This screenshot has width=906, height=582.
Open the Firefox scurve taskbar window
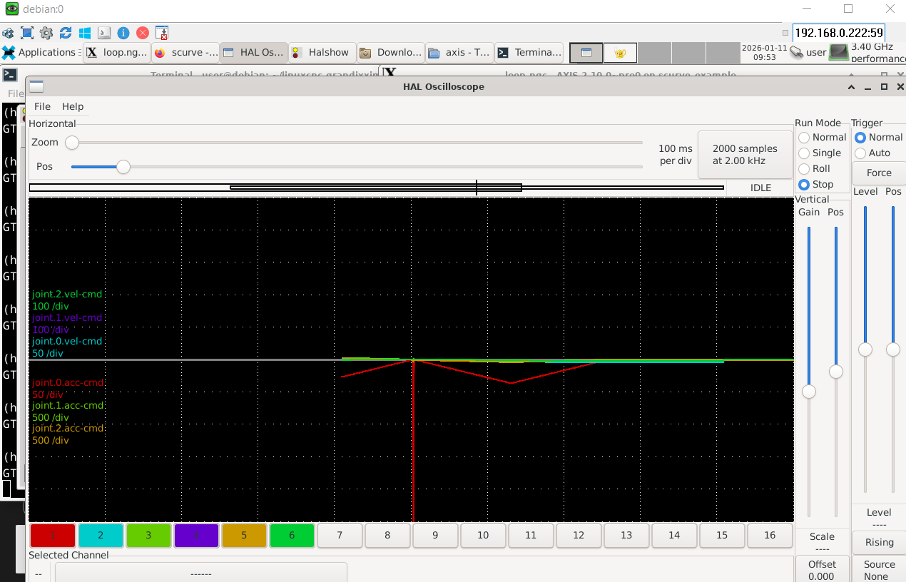[x=185, y=52]
